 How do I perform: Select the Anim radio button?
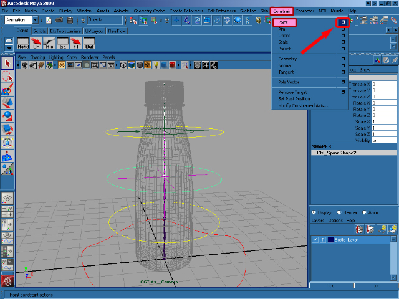365,212
